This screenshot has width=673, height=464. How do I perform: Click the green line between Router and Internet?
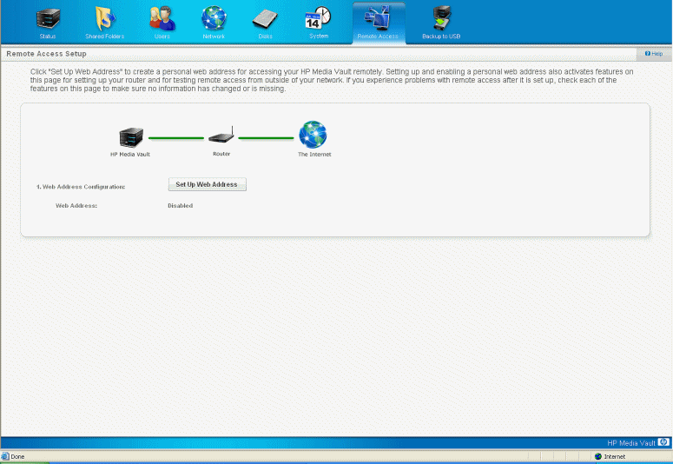[x=266, y=137]
